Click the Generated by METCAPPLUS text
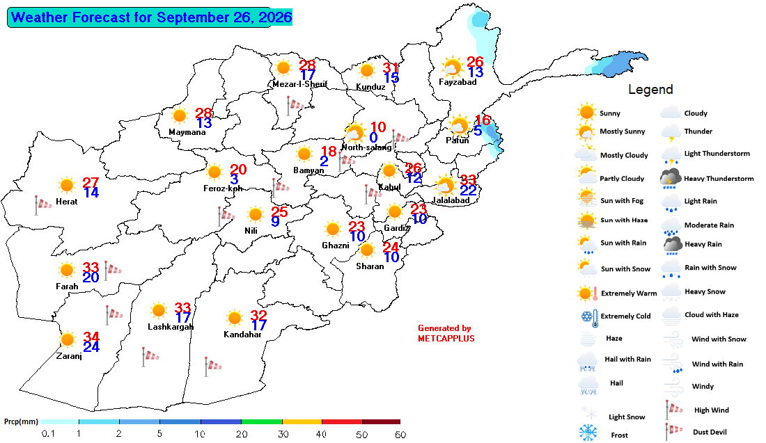 [x=446, y=333]
